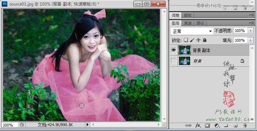Click the 不透明度 100% value field

(x=241, y=31)
